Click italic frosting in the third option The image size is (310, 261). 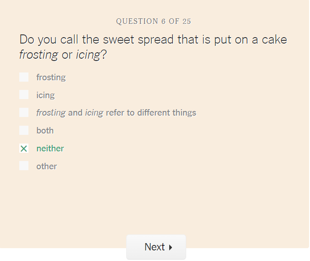point(51,113)
